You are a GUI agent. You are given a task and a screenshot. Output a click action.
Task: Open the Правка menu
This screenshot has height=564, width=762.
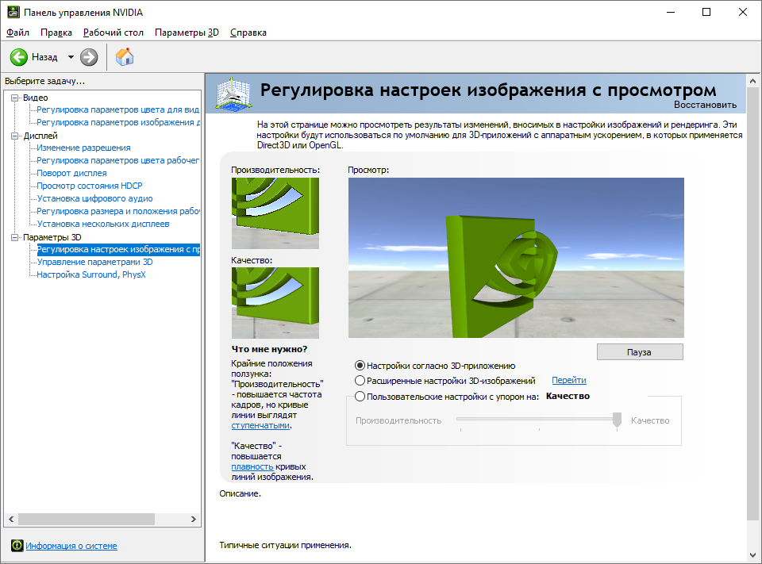[56, 33]
